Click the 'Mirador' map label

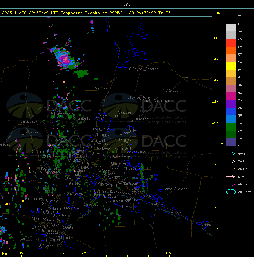(129, 207)
